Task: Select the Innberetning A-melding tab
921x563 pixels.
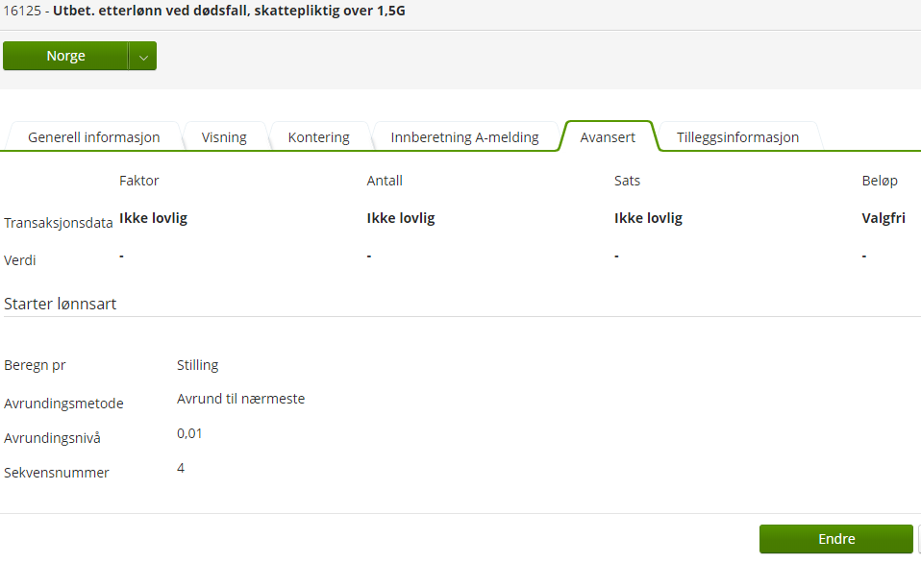Action: click(x=464, y=137)
